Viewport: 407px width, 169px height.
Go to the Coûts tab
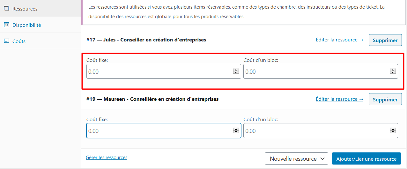(x=19, y=41)
